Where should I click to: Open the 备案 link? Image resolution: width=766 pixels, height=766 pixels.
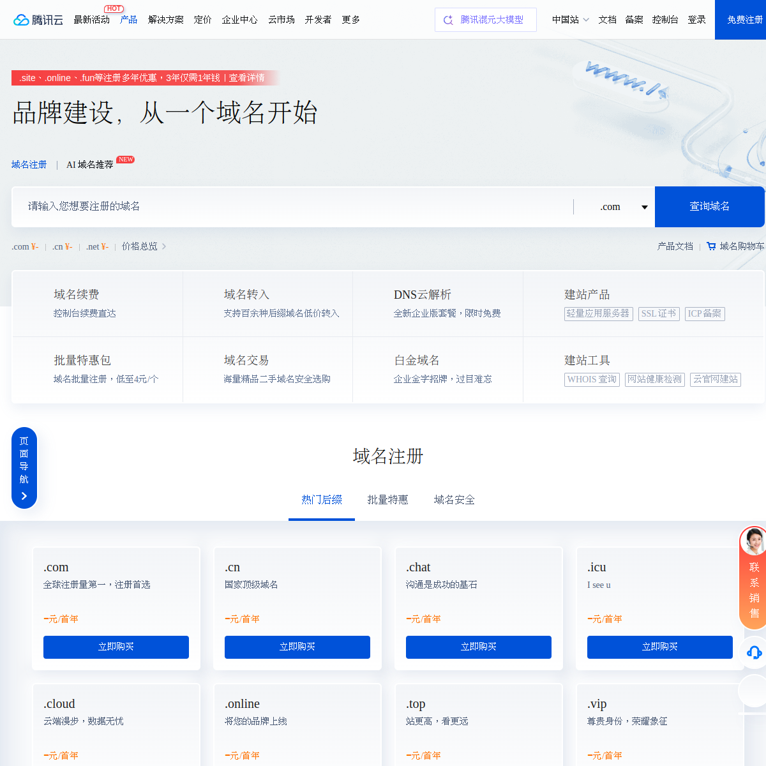(x=635, y=20)
